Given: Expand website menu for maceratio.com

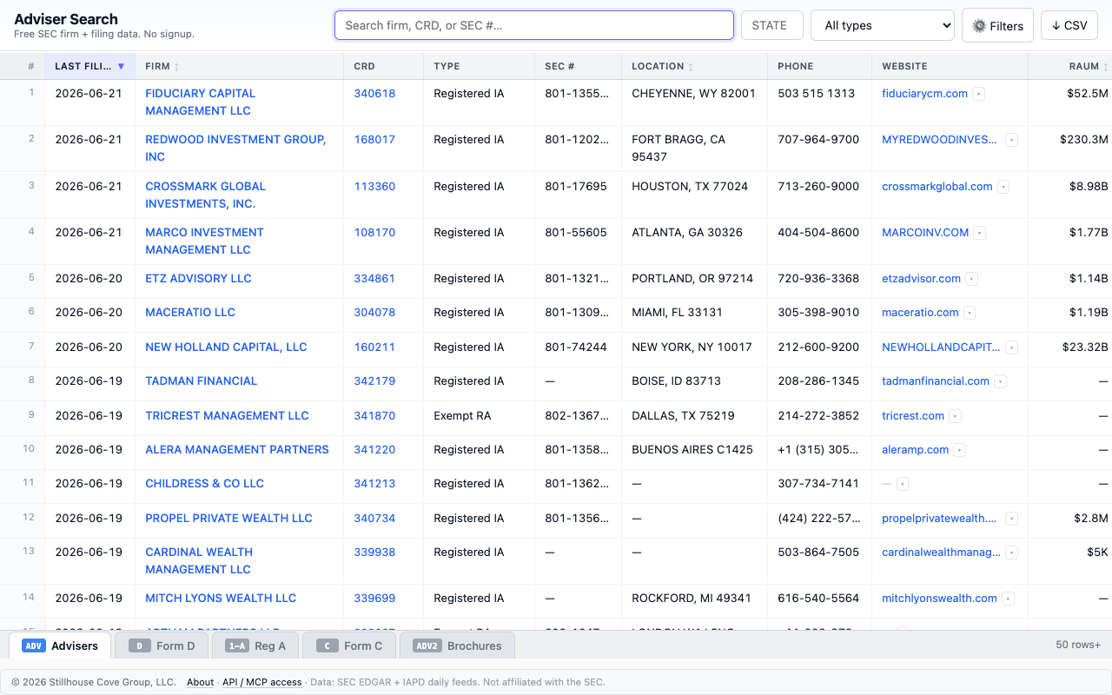Looking at the screenshot, I should [970, 313].
